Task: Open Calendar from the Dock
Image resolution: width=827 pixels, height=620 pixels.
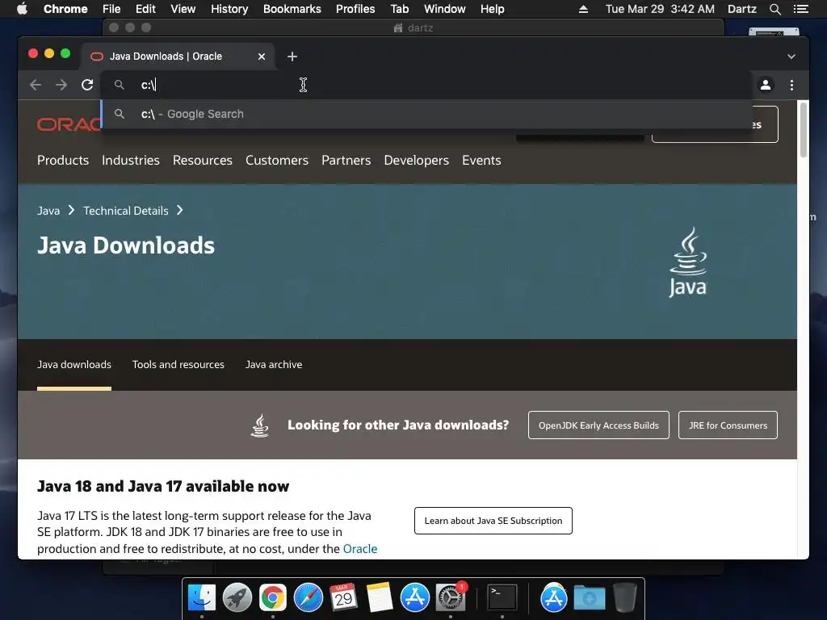Action: coord(343,597)
